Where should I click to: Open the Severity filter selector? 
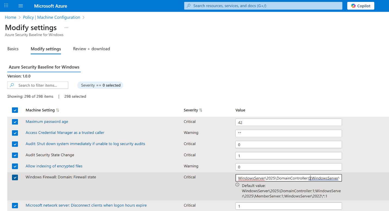(100, 85)
